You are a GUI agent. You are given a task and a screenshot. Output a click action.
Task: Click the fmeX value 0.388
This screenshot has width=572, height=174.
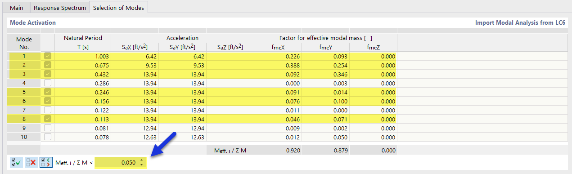[x=278, y=65]
